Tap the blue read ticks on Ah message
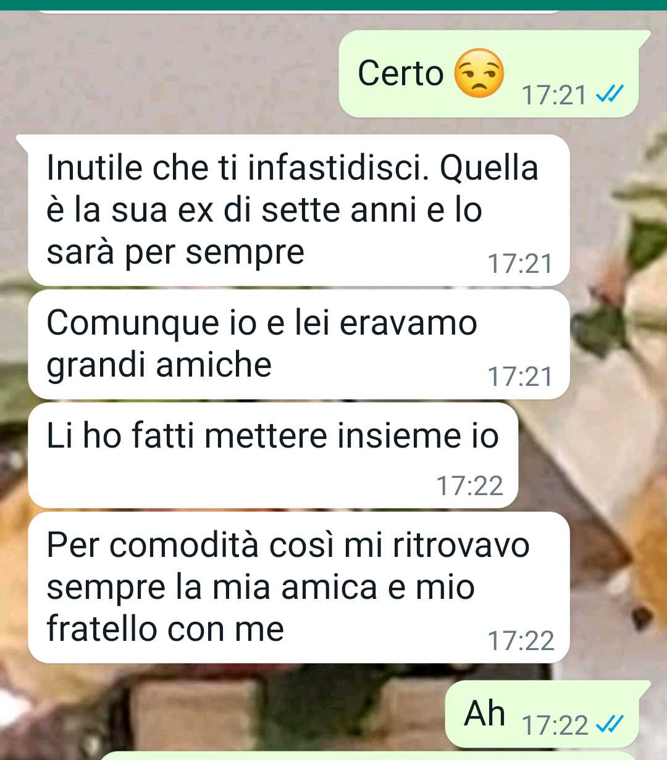The image size is (667, 760). [x=610, y=724]
